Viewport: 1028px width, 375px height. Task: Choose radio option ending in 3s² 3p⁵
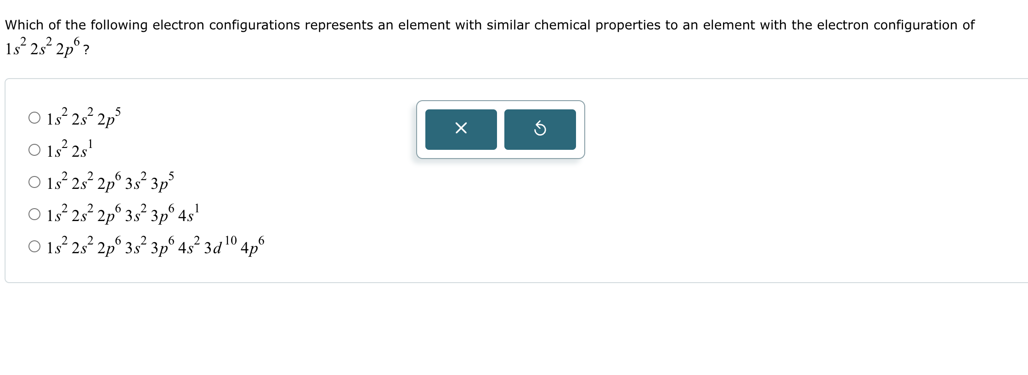34,182
